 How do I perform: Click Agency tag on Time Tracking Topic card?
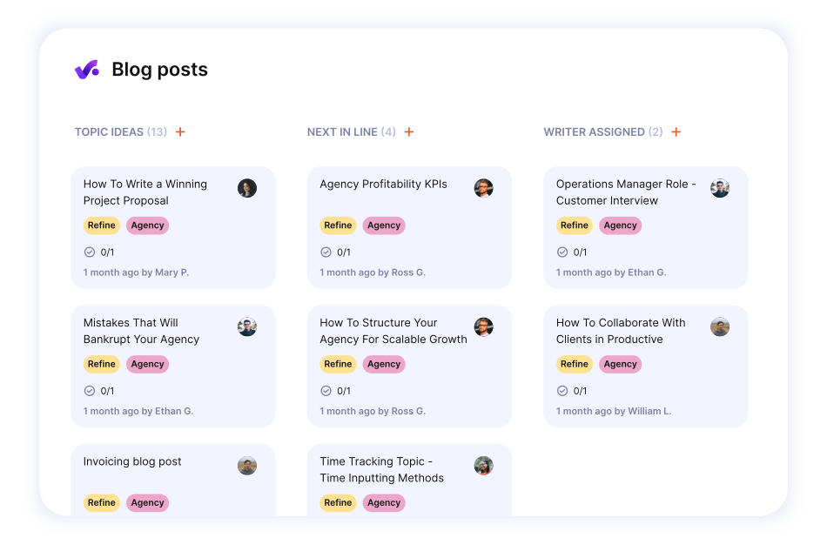(x=384, y=502)
